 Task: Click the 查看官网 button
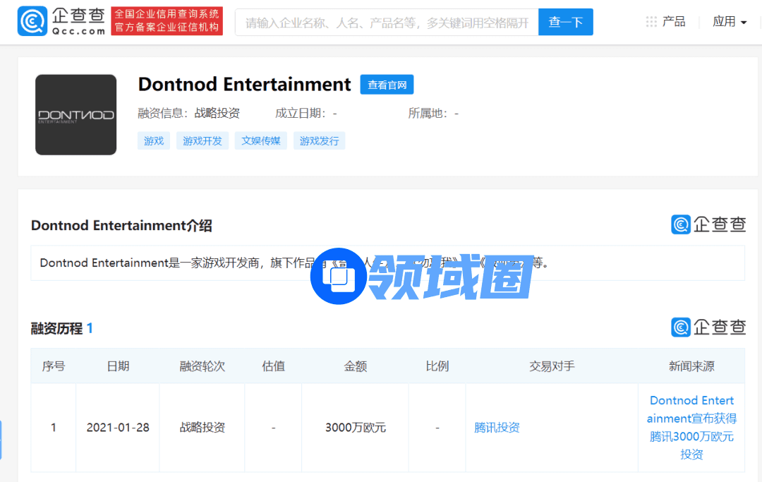(387, 85)
